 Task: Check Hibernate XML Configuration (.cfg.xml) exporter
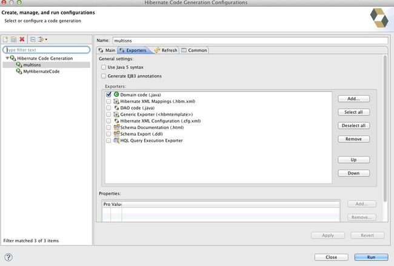[109, 121]
